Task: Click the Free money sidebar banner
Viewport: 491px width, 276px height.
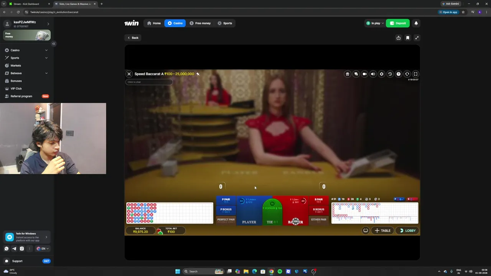Action: coord(27,35)
